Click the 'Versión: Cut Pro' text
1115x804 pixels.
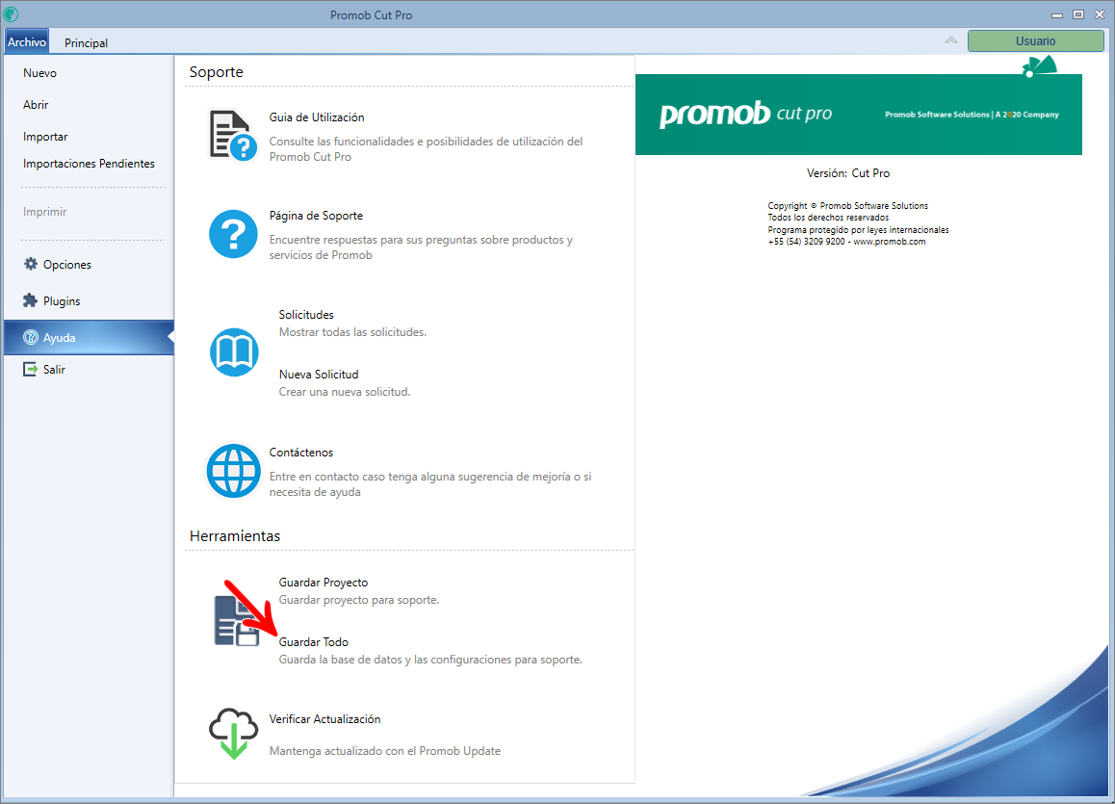(848, 173)
